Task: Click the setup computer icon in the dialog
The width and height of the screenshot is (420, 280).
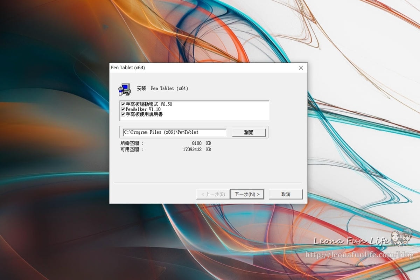Action: click(124, 89)
